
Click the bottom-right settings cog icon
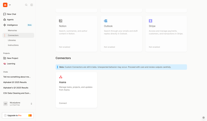click(x=203, y=118)
